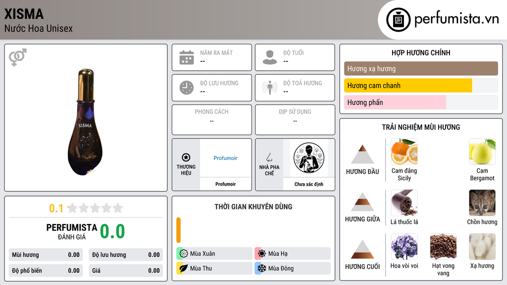The width and height of the screenshot is (507, 285).
Task: Click the perfumista.vn perfume bottle logo
Action: (x=398, y=20)
